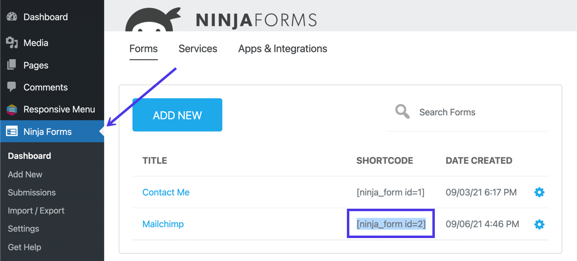Screen dimensions: 577x261
Task: Sort forms by Date Created column header
Action: pyautogui.click(x=479, y=160)
